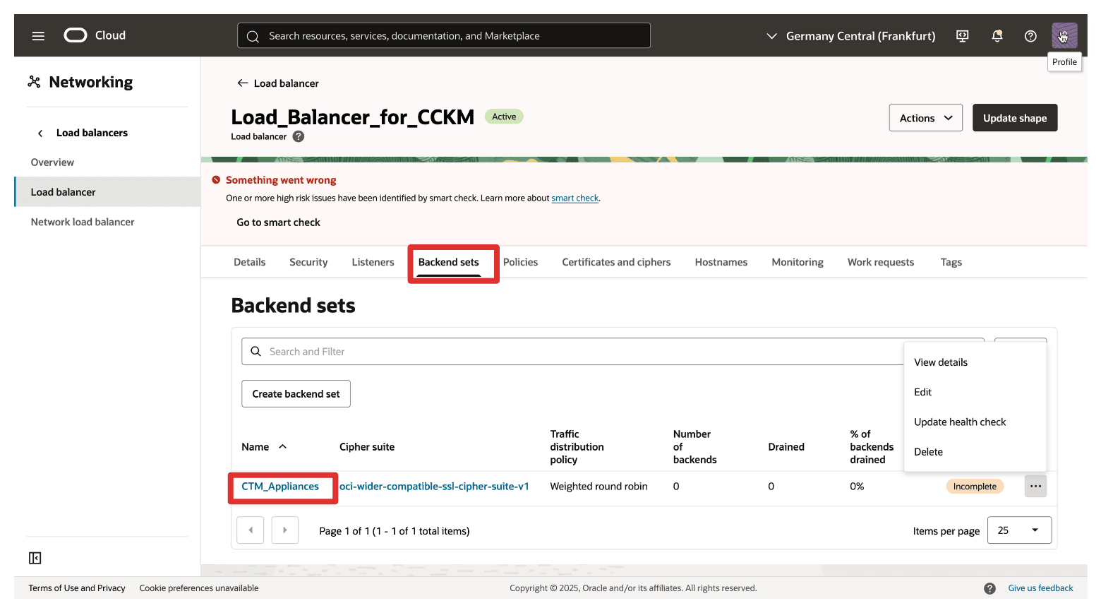The image size is (1101, 613).
Task: Open the Items per page dropdown
Action: point(1019,530)
